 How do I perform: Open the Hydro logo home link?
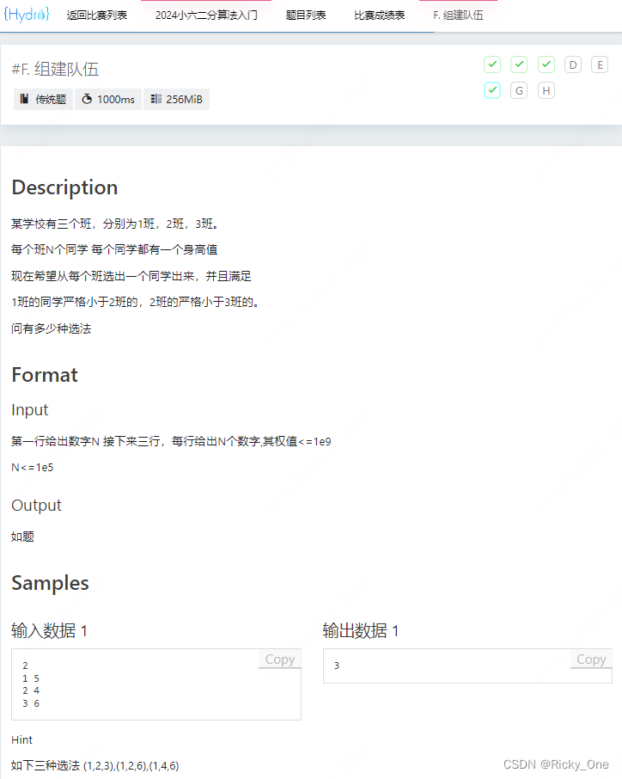tap(27, 15)
